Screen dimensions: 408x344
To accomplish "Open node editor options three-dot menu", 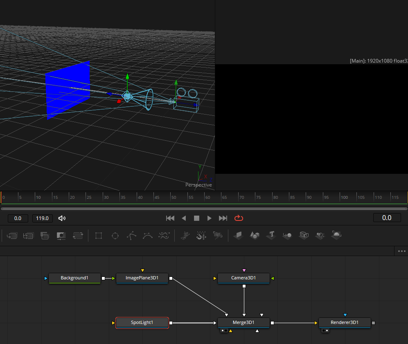I will click(x=402, y=251).
